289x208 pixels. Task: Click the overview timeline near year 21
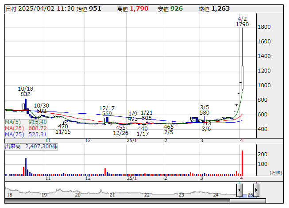112,195
